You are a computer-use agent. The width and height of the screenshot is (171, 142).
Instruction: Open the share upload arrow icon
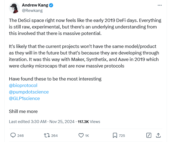[x=158, y=135]
